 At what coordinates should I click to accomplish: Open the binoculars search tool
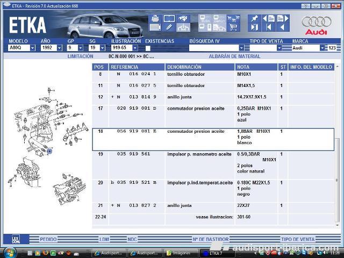pyautogui.click(x=183, y=19)
